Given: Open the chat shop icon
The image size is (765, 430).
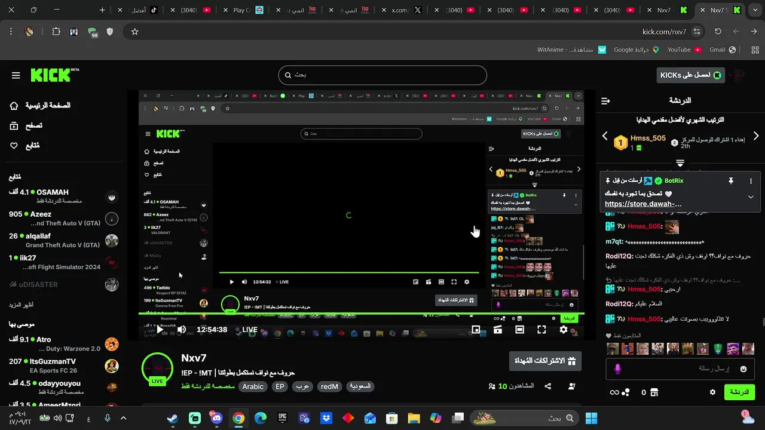Looking at the screenshot, I should (654, 392).
